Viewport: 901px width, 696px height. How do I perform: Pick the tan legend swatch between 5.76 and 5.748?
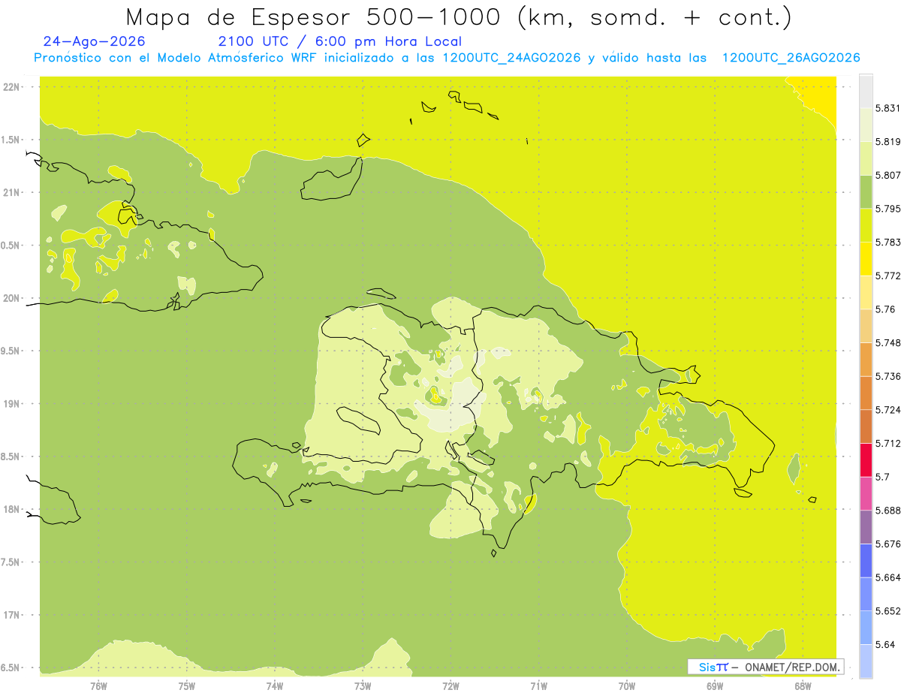pyautogui.click(x=866, y=326)
